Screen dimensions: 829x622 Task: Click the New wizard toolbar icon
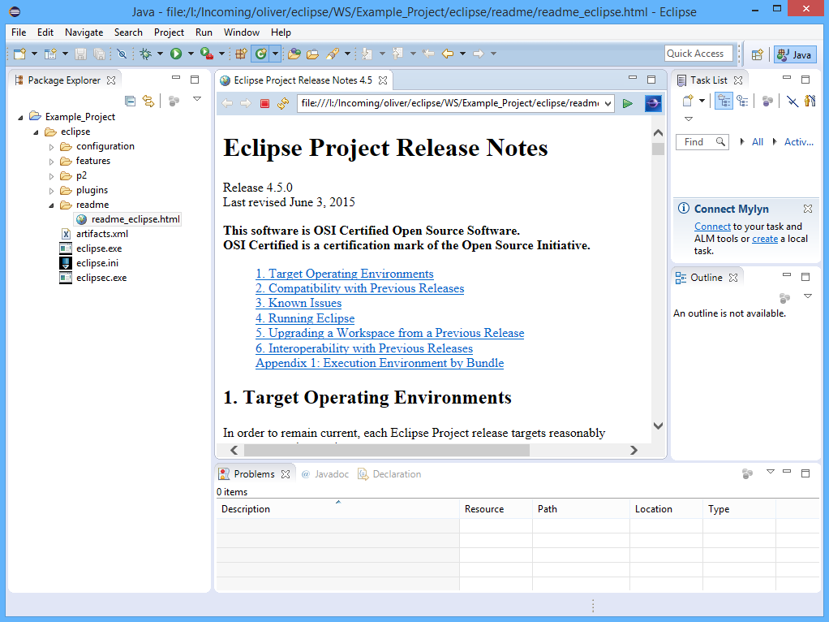pos(19,54)
